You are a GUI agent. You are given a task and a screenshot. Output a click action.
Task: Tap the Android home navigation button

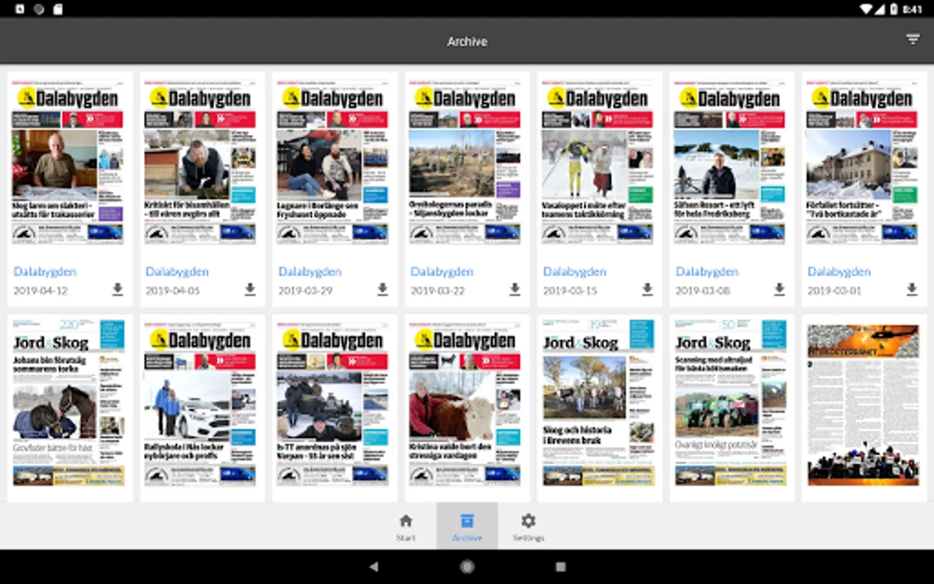click(x=467, y=566)
